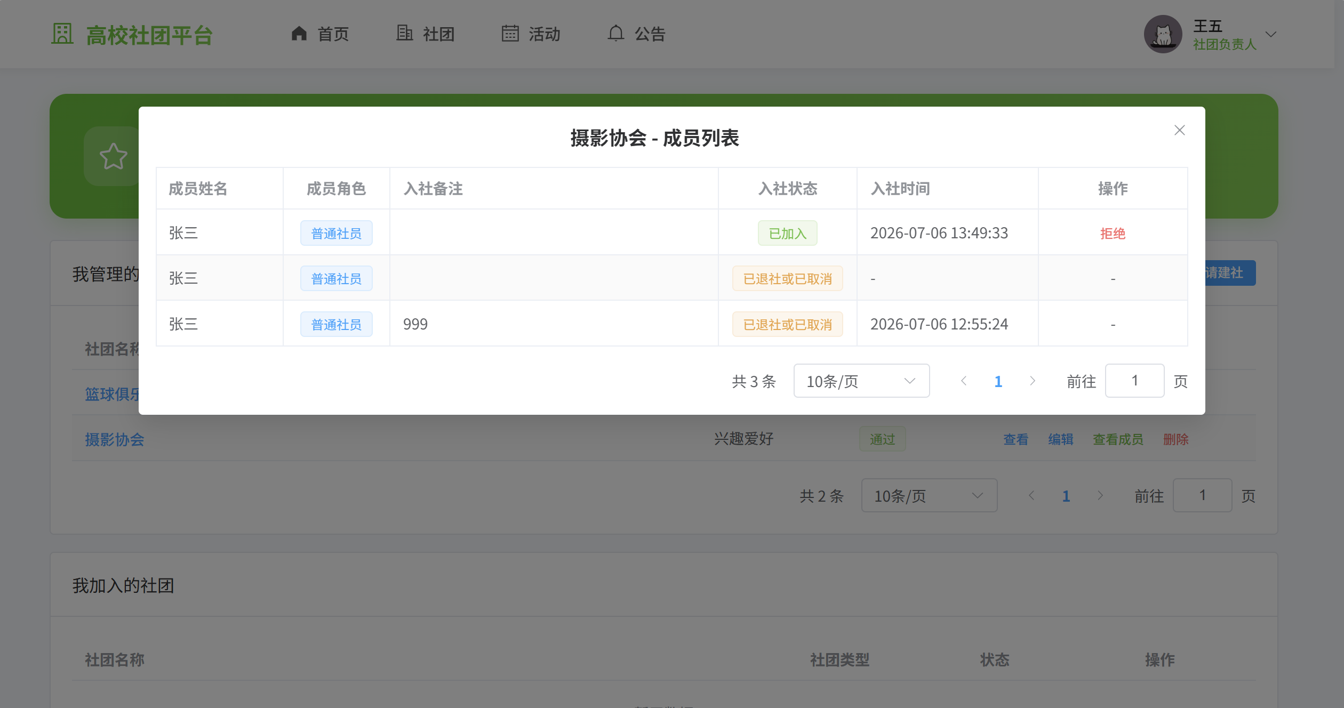Click the 已加入 status tag
This screenshot has width=1344, height=708.
pos(787,234)
